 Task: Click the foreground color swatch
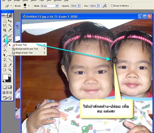point(5,77)
